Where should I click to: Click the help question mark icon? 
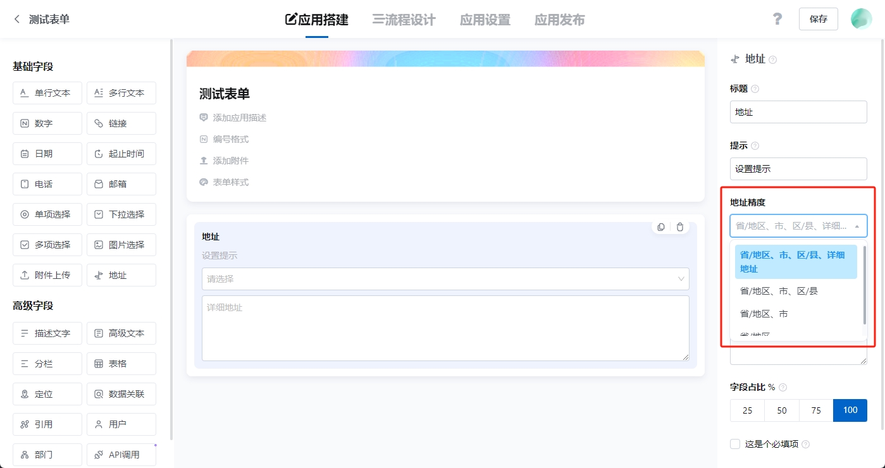point(777,19)
